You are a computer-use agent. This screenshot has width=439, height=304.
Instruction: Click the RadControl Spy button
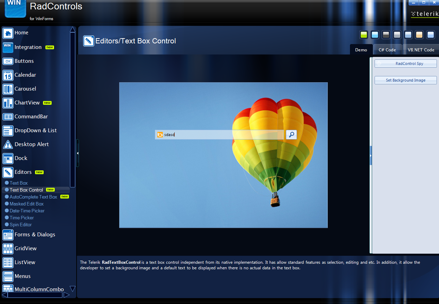coord(406,64)
